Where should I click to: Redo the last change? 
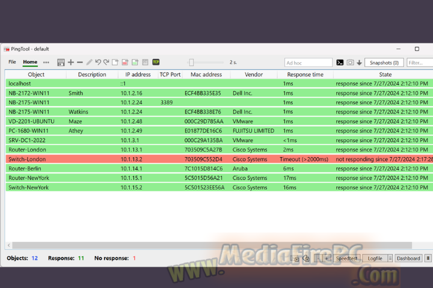106,62
